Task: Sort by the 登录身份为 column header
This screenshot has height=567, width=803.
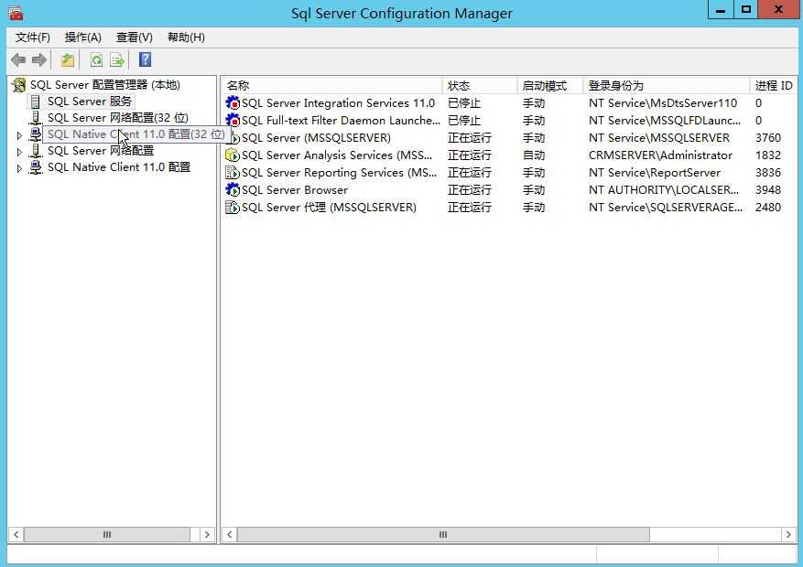Action: [667, 85]
